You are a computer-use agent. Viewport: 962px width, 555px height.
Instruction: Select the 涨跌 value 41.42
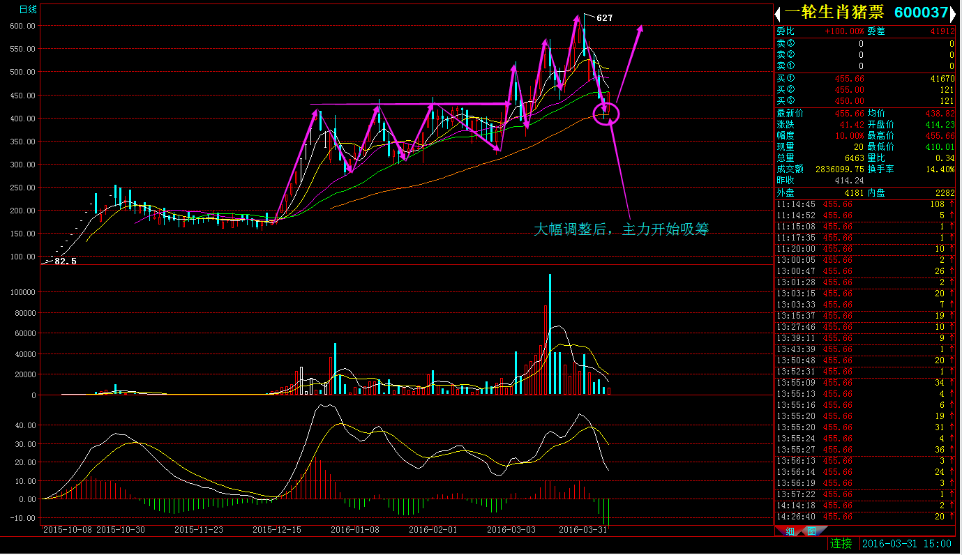point(852,124)
